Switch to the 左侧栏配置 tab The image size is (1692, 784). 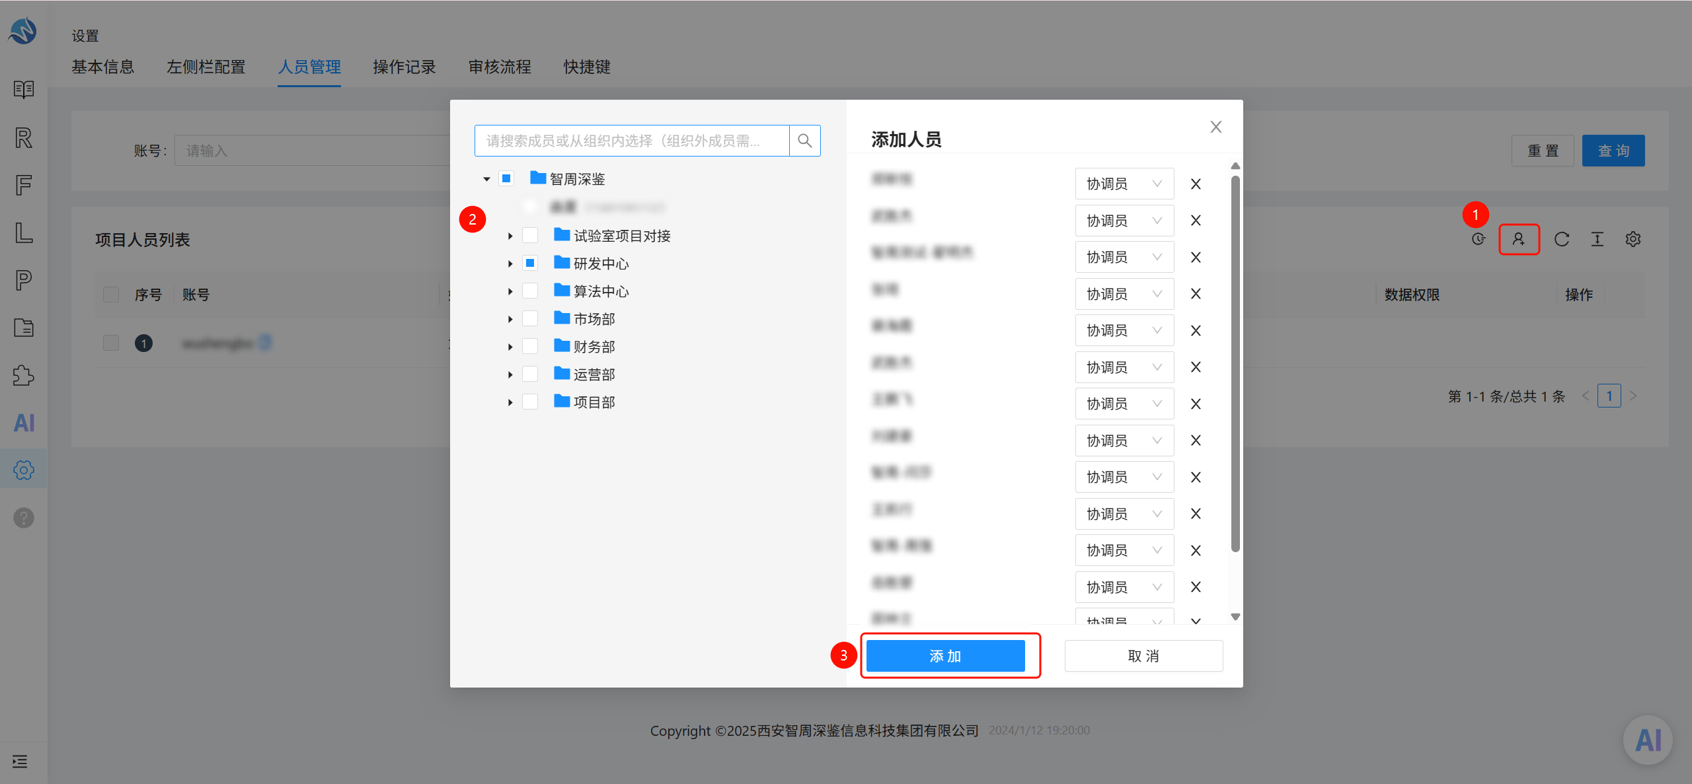(x=206, y=67)
